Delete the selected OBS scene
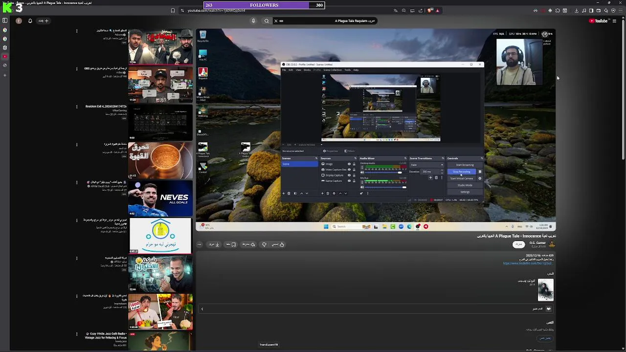The image size is (626, 352). [289, 194]
